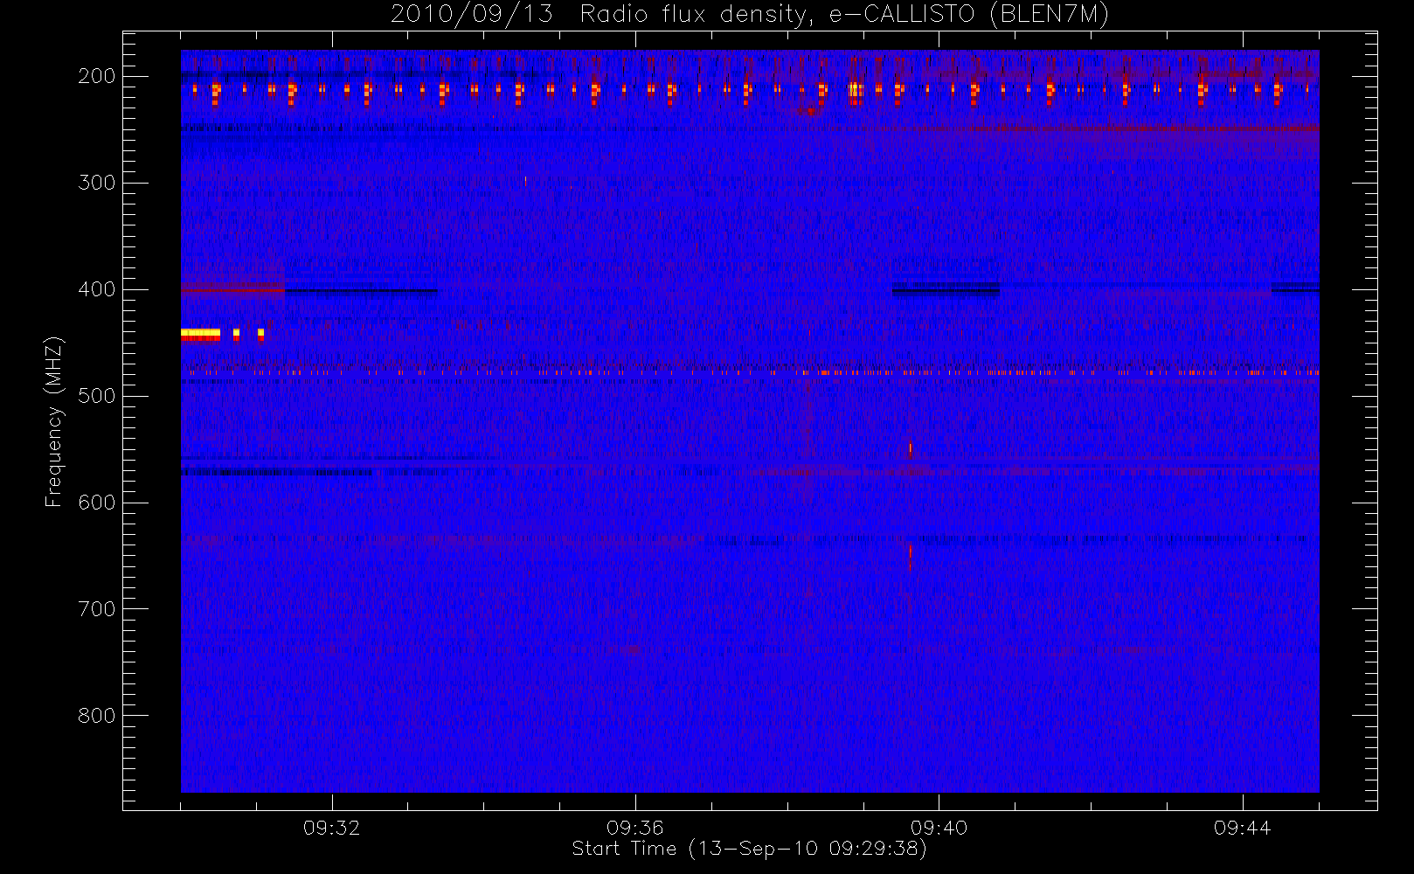Click the 800 frequency tick label

pyautogui.click(x=96, y=716)
